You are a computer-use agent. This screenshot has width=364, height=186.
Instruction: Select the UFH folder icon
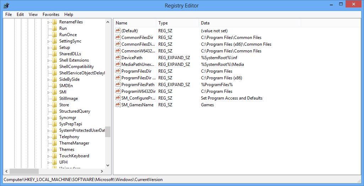coord(55,162)
